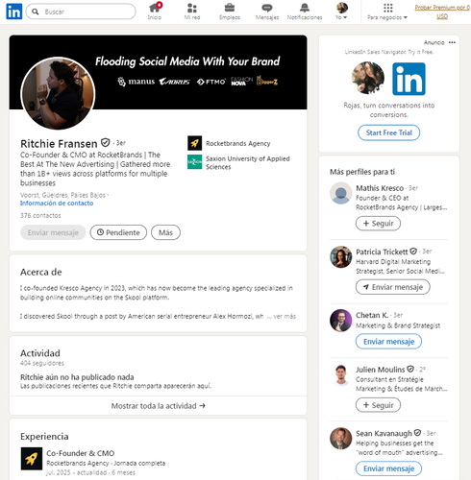
Task: Click the Pendiente button
Action: pos(118,232)
